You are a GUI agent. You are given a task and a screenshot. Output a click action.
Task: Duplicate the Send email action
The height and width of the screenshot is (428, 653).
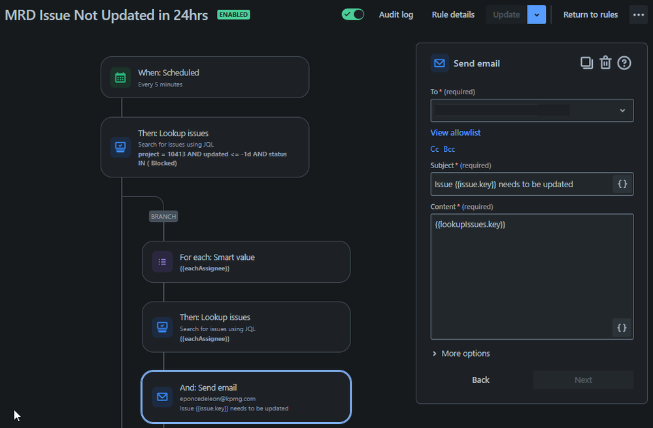(587, 62)
